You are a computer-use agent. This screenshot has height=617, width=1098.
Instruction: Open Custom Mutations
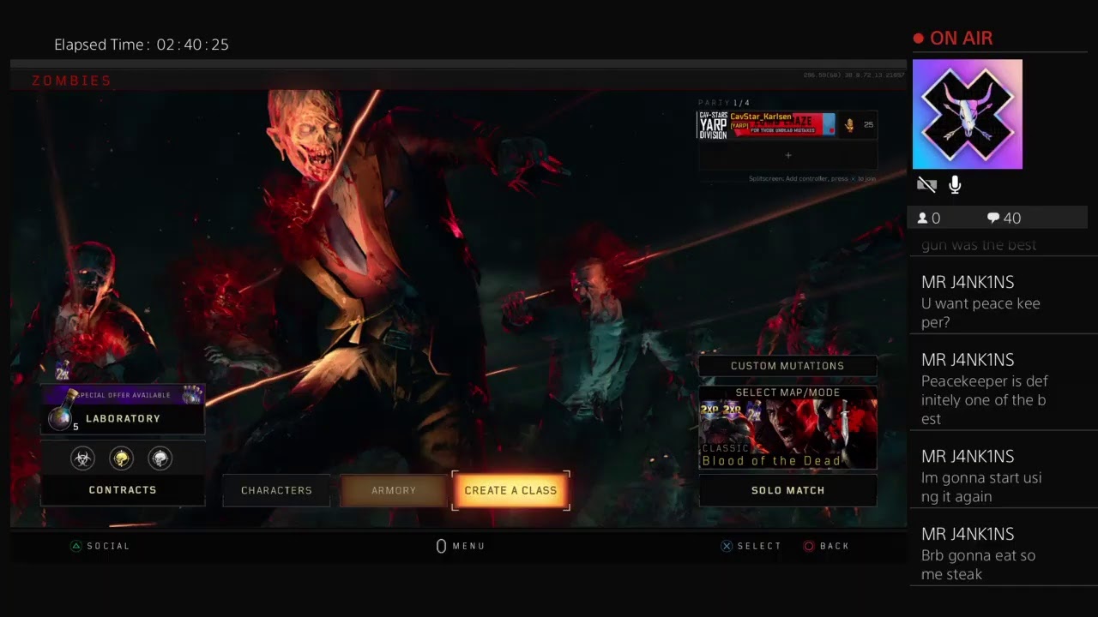(x=787, y=366)
